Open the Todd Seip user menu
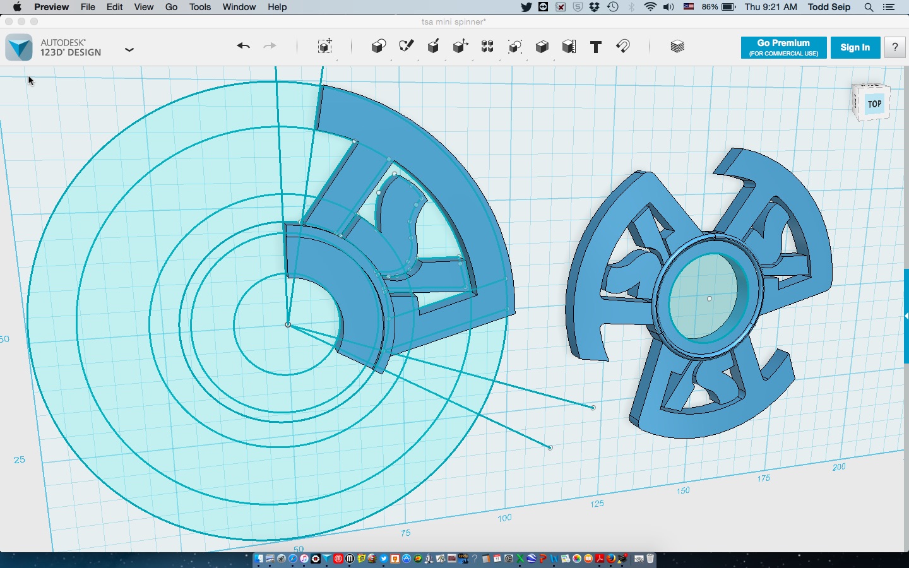The height and width of the screenshot is (568, 909). pos(829,7)
